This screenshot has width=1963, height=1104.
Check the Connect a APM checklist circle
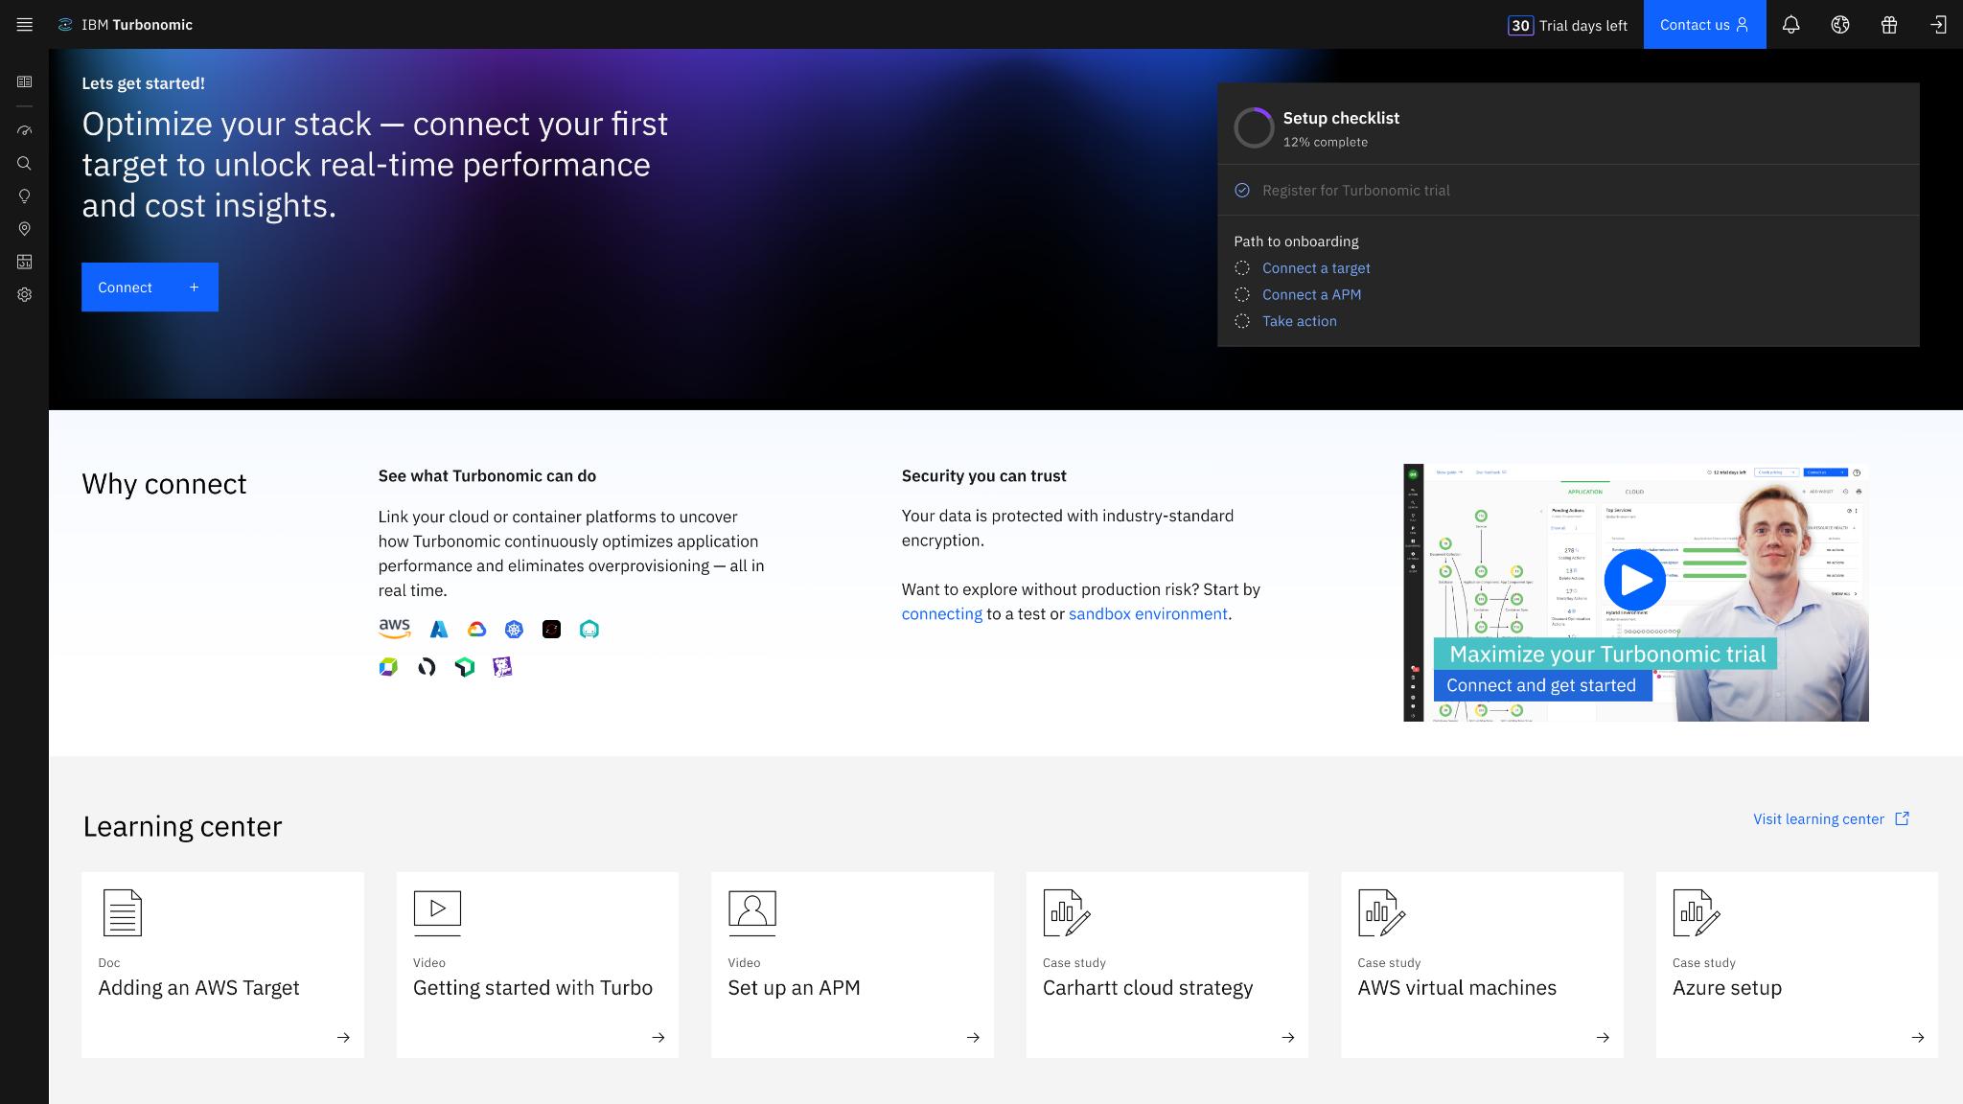coord(1242,295)
